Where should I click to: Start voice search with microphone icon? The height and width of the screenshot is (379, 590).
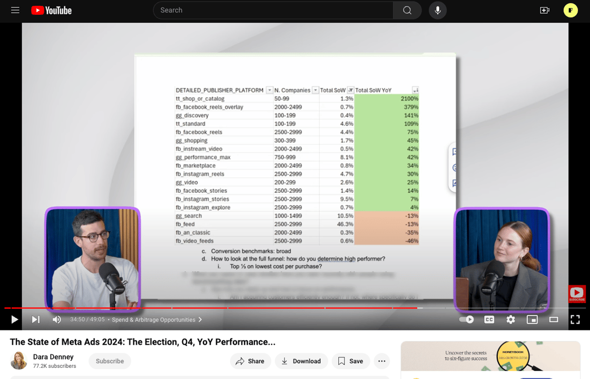click(x=437, y=10)
